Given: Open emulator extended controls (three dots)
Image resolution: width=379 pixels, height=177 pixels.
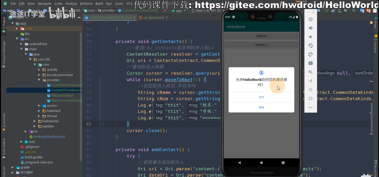Looking at the screenshot, I should point(311,107).
